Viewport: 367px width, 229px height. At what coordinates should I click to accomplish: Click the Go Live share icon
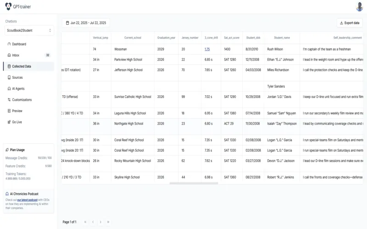coord(9,122)
